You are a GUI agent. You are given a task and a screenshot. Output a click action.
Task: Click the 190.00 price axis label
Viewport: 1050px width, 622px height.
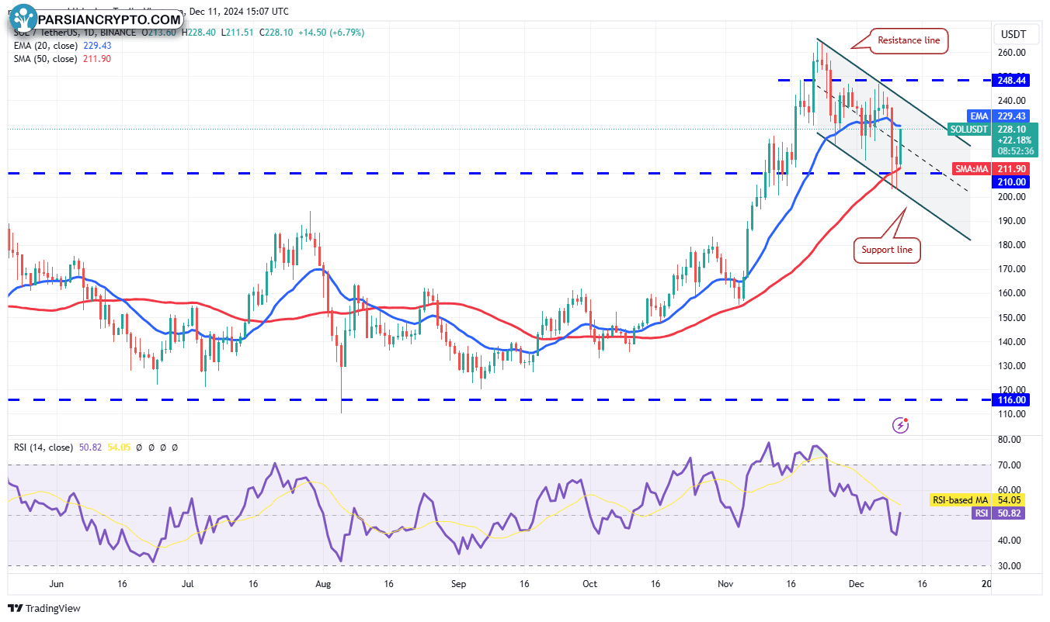click(1012, 221)
